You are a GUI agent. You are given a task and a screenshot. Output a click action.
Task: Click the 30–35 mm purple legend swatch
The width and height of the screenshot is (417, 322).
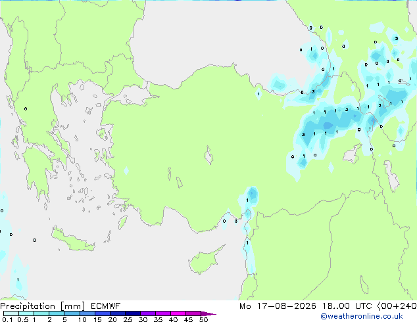pos(147,313)
